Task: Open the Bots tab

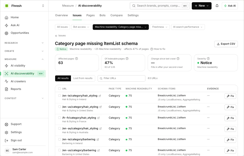Action: click(x=102, y=15)
